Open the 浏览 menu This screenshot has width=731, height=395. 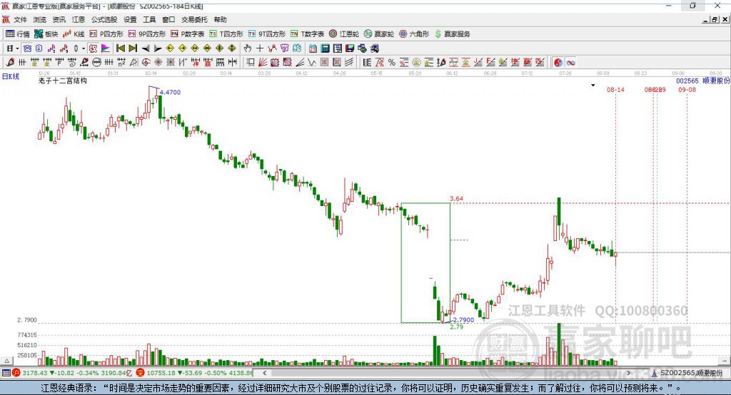coord(40,19)
